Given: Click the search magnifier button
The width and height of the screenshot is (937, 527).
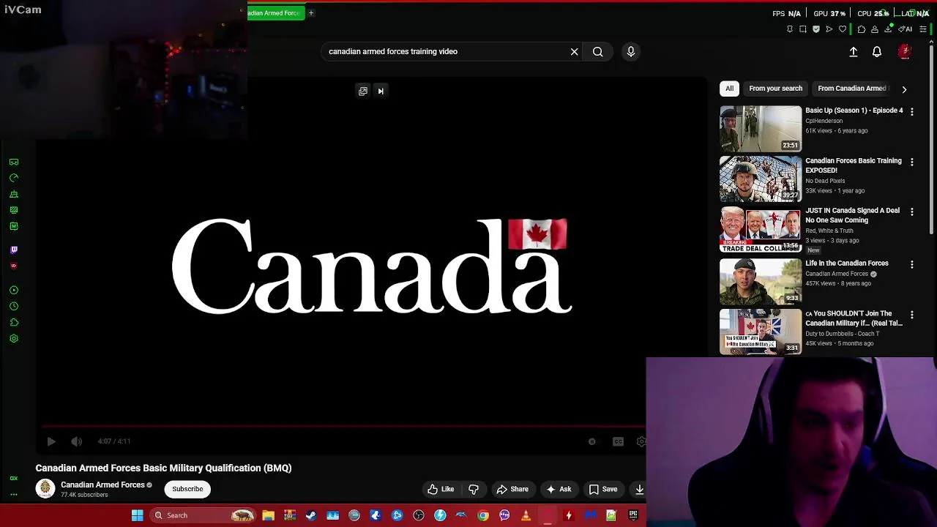Looking at the screenshot, I should point(598,51).
